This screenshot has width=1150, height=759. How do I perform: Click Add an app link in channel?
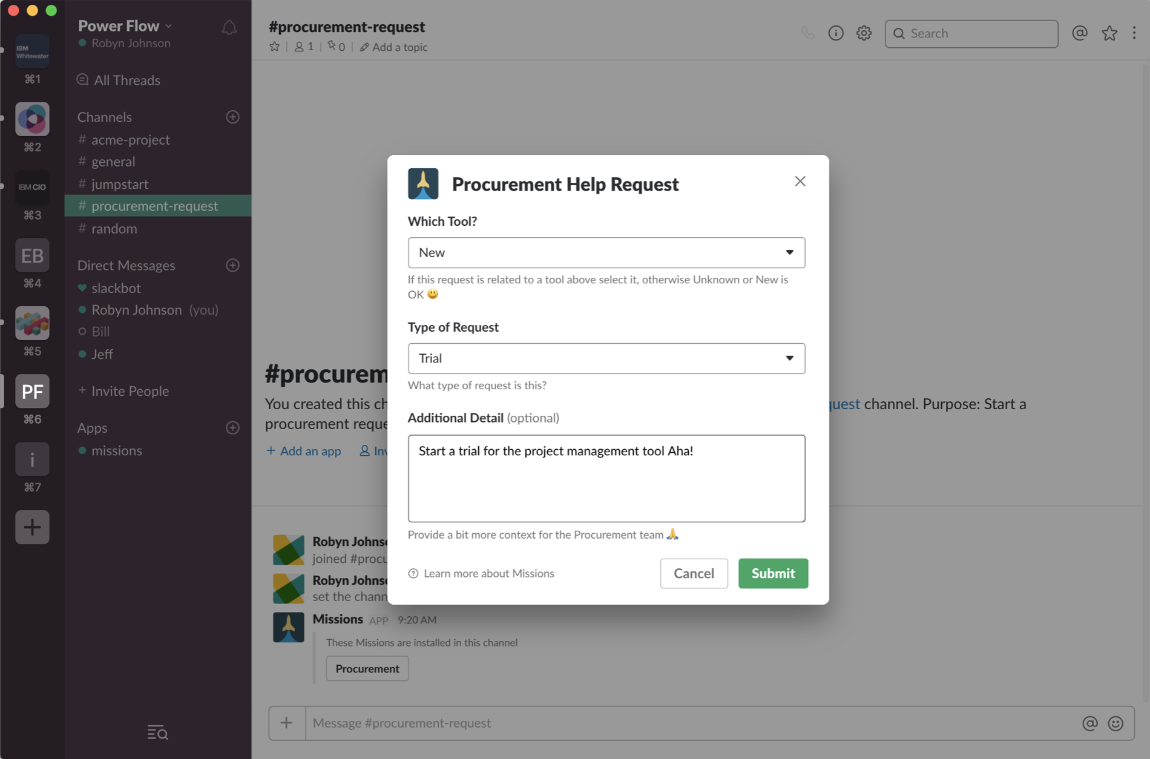click(304, 451)
